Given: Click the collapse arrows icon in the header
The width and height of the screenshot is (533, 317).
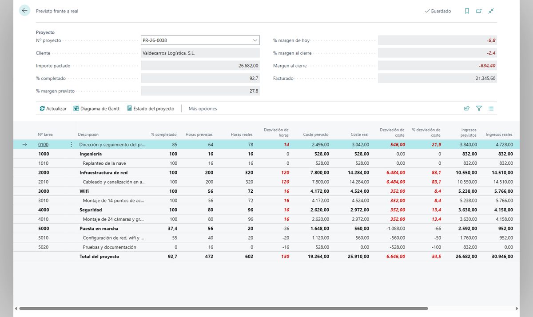Looking at the screenshot, I should [491, 11].
